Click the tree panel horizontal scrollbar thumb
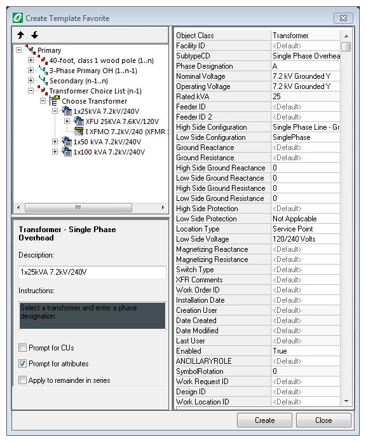Image resolution: width=366 pixels, height=442 pixels. [78, 208]
